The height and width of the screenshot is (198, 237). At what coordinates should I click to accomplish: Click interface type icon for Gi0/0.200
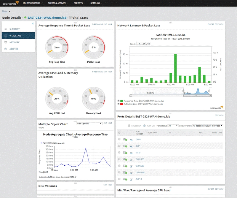(x=131, y=166)
